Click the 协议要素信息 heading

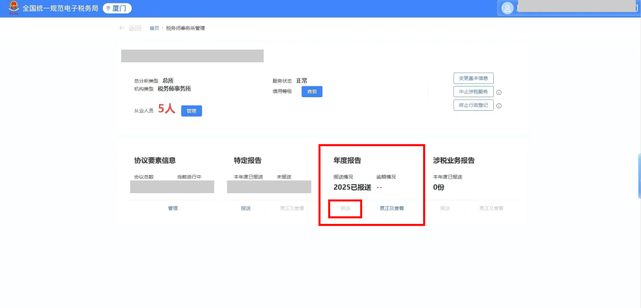[x=155, y=161]
